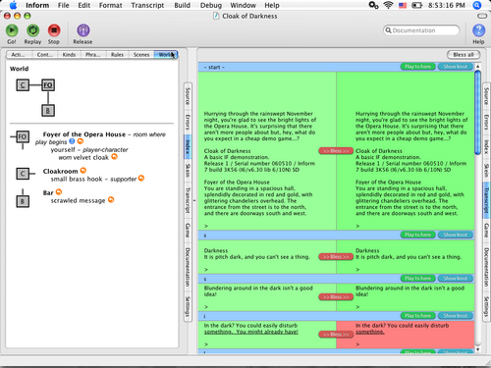Image resolution: width=491 pixels, height=368 pixels.
Task: Click the transcript vertical scrollbar down arrow
Action: pyautogui.click(x=477, y=349)
